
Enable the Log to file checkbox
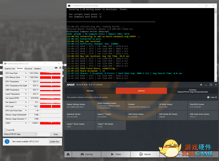(x=6, y=130)
